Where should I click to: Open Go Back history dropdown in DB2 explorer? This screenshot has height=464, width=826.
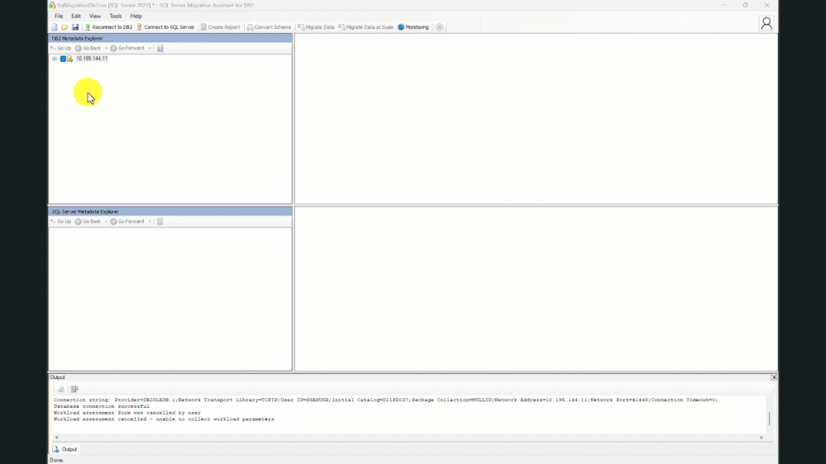click(107, 48)
